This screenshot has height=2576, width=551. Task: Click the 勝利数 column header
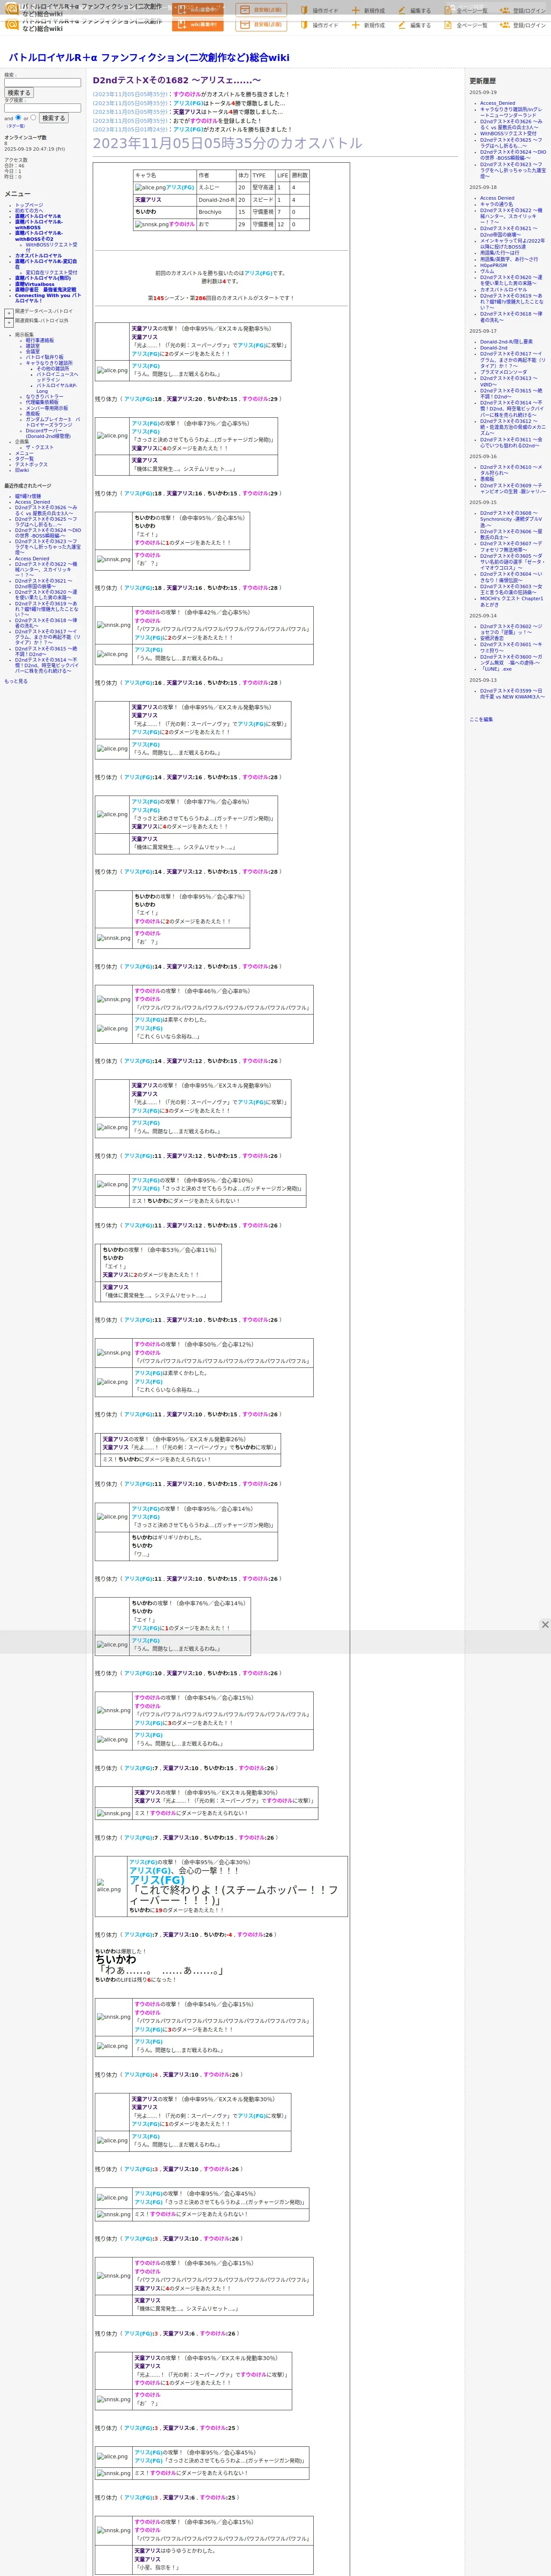pyautogui.click(x=300, y=175)
